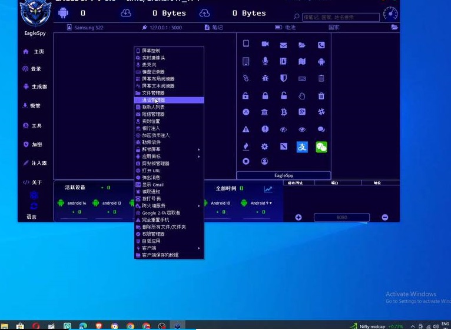Open the Android 9 dropdown arrow
Viewport: 451px width, 330px height.
click(271, 203)
